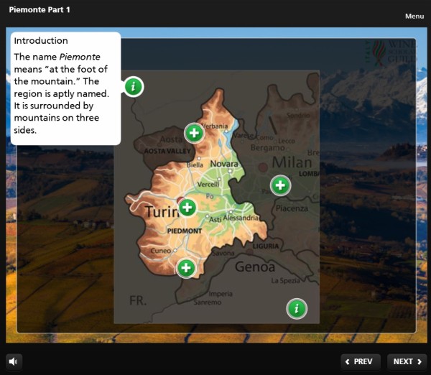Click the Biella city label
The height and width of the screenshot is (375, 431).
tap(195, 165)
